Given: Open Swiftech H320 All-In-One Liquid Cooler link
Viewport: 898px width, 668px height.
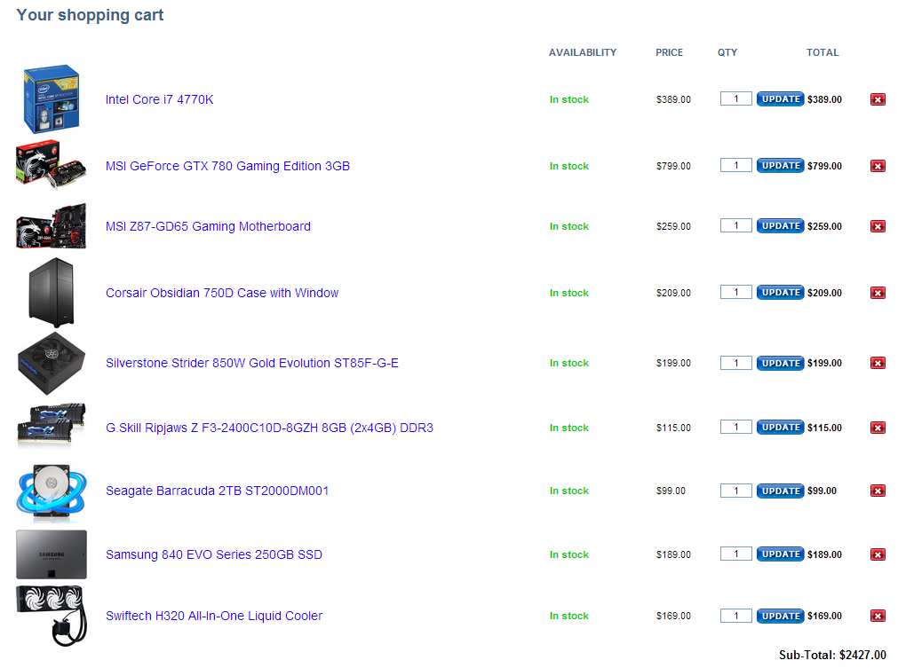Looking at the screenshot, I should pyautogui.click(x=213, y=616).
